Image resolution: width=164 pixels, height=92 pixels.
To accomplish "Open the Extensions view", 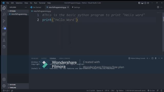I will click(x=4, y=34).
